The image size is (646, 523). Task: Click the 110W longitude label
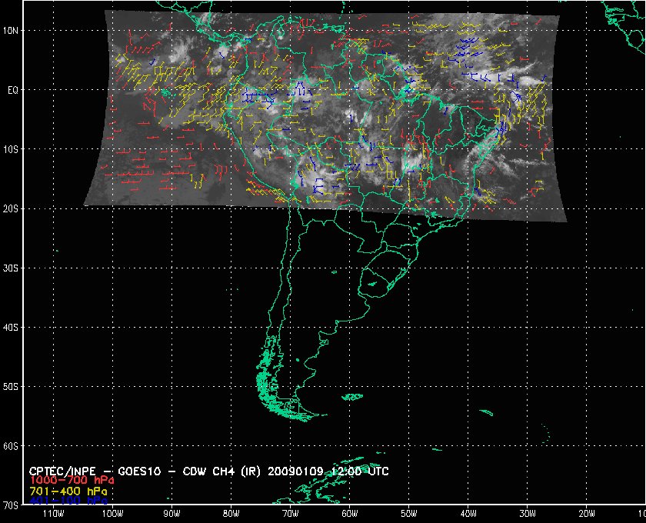point(53,514)
